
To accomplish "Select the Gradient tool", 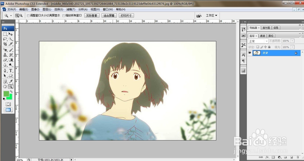I will click(x=11, y=60).
